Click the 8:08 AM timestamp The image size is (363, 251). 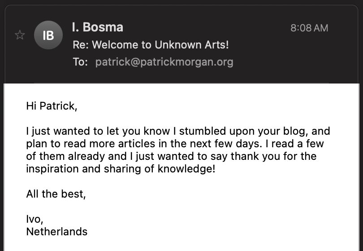point(309,28)
